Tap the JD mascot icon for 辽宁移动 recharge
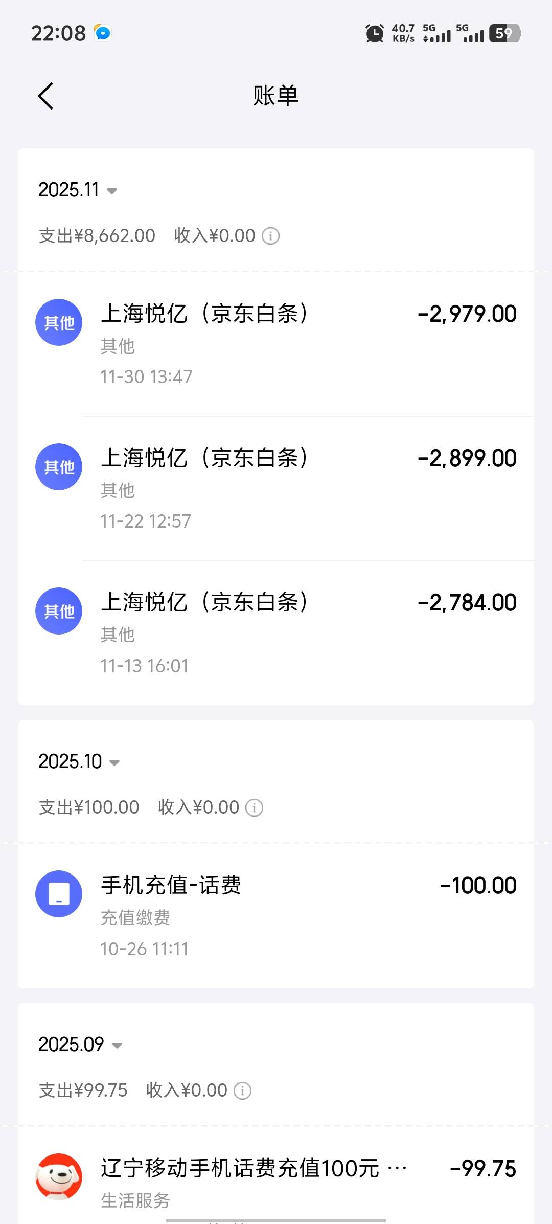552x1224 pixels. tap(59, 1176)
